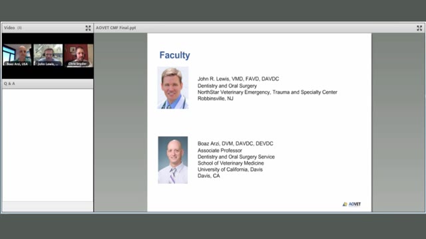
Task: Click John R. Lewis portrait photo
Action: tap(173, 88)
